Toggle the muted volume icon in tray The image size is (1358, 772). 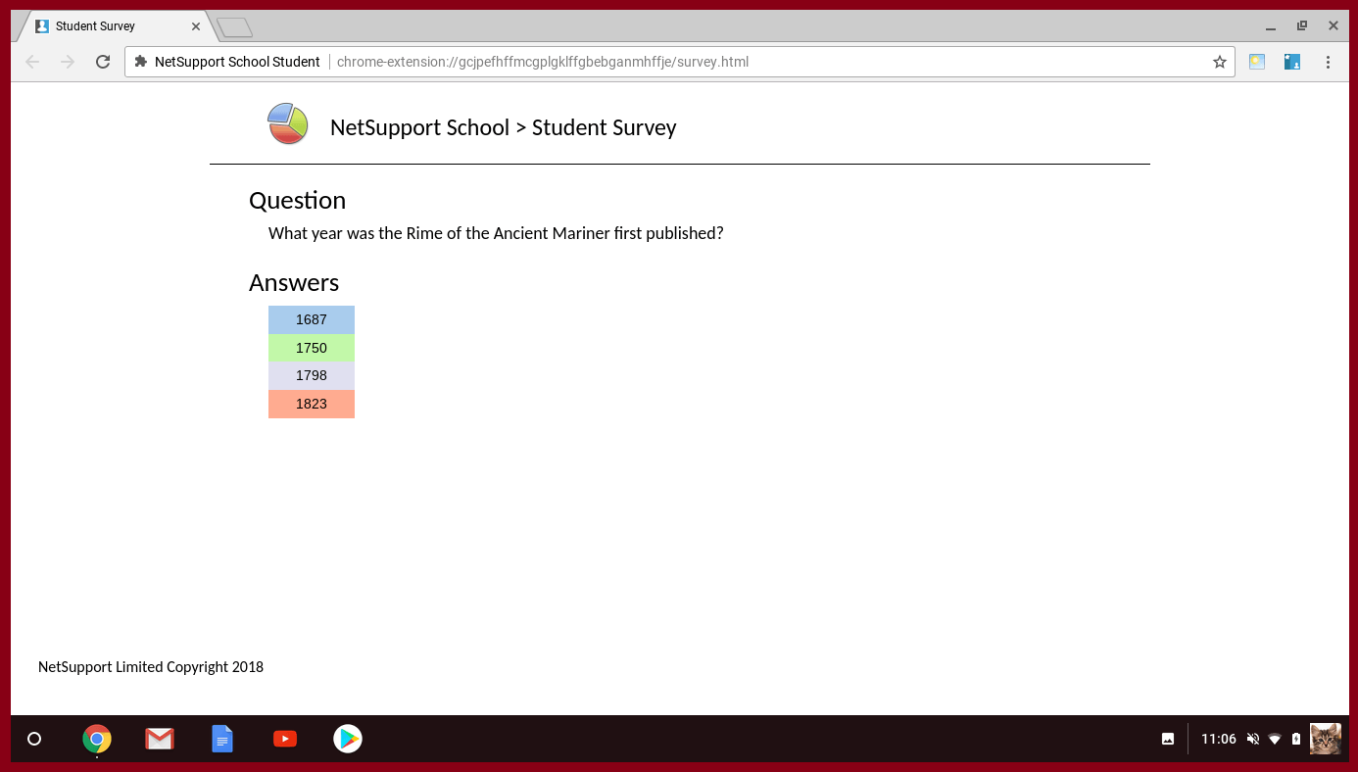pyautogui.click(x=1252, y=739)
